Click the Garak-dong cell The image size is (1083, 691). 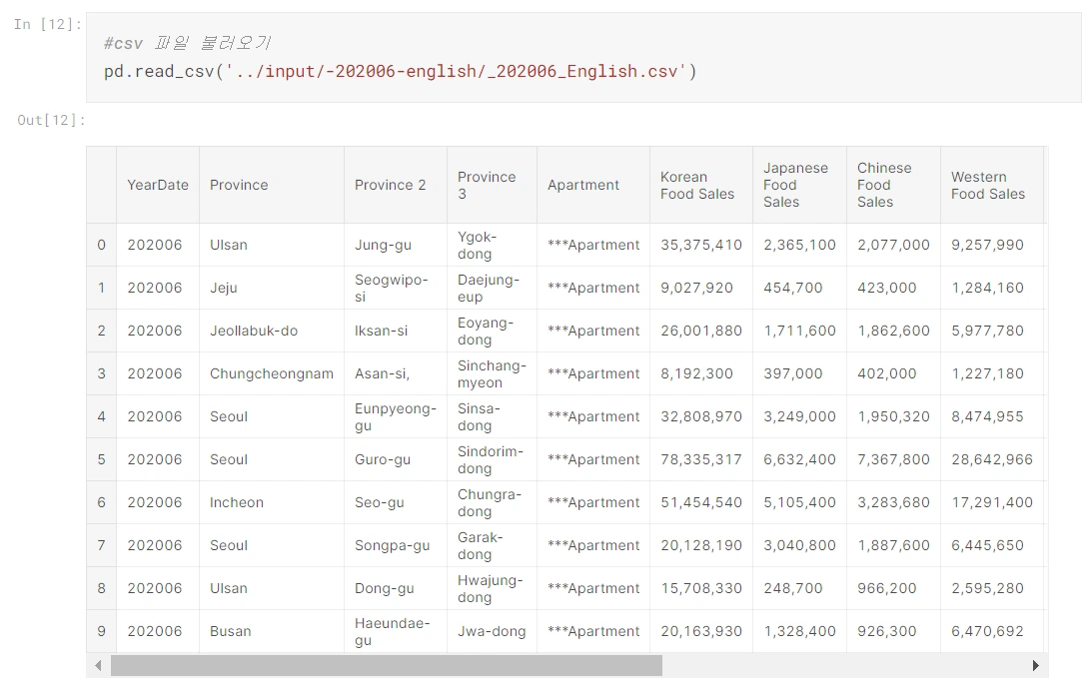coord(492,545)
